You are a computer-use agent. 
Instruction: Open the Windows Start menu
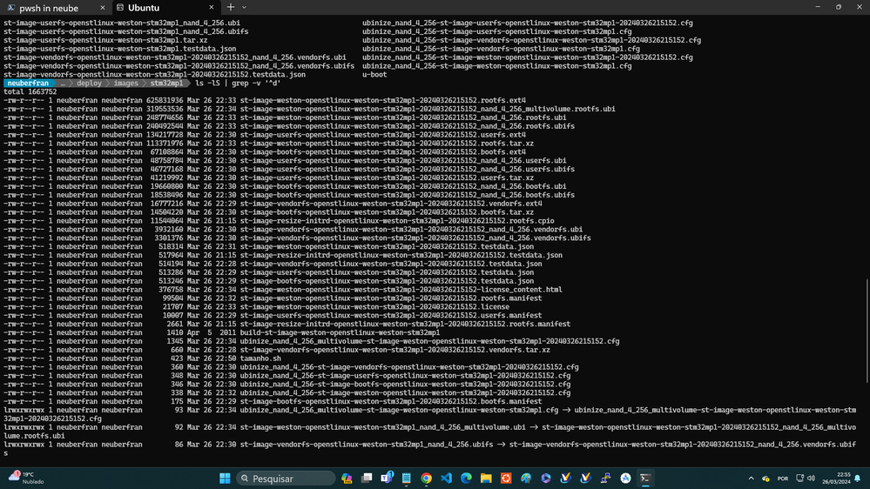(x=225, y=478)
